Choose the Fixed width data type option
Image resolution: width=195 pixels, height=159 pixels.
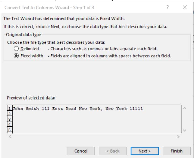(x=16, y=56)
